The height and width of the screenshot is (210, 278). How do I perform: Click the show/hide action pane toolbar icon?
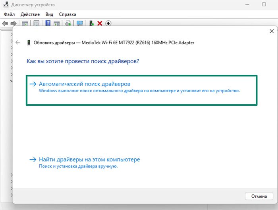point(56,23)
